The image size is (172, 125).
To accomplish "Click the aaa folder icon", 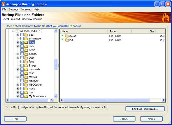I will pyautogui.click(x=26, y=35).
